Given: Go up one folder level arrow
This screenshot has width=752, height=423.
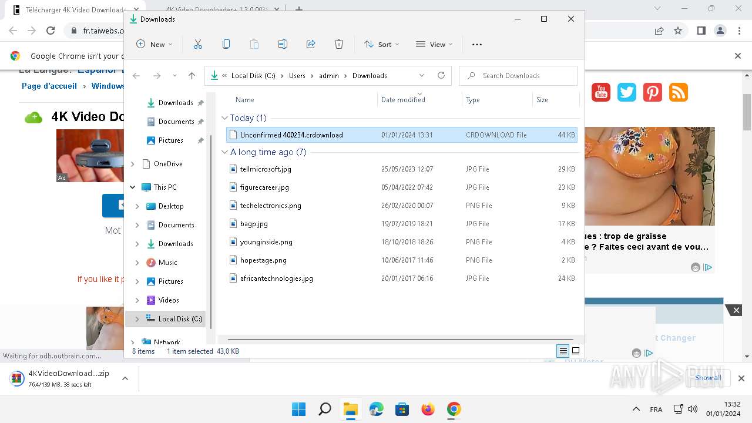Looking at the screenshot, I should pos(192,75).
